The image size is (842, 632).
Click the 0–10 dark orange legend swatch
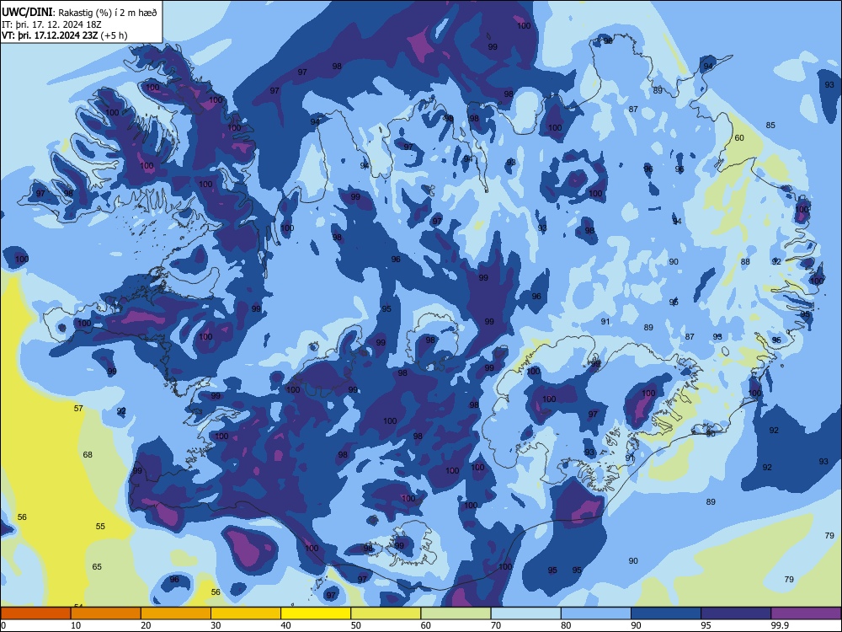(x=35, y=613)
